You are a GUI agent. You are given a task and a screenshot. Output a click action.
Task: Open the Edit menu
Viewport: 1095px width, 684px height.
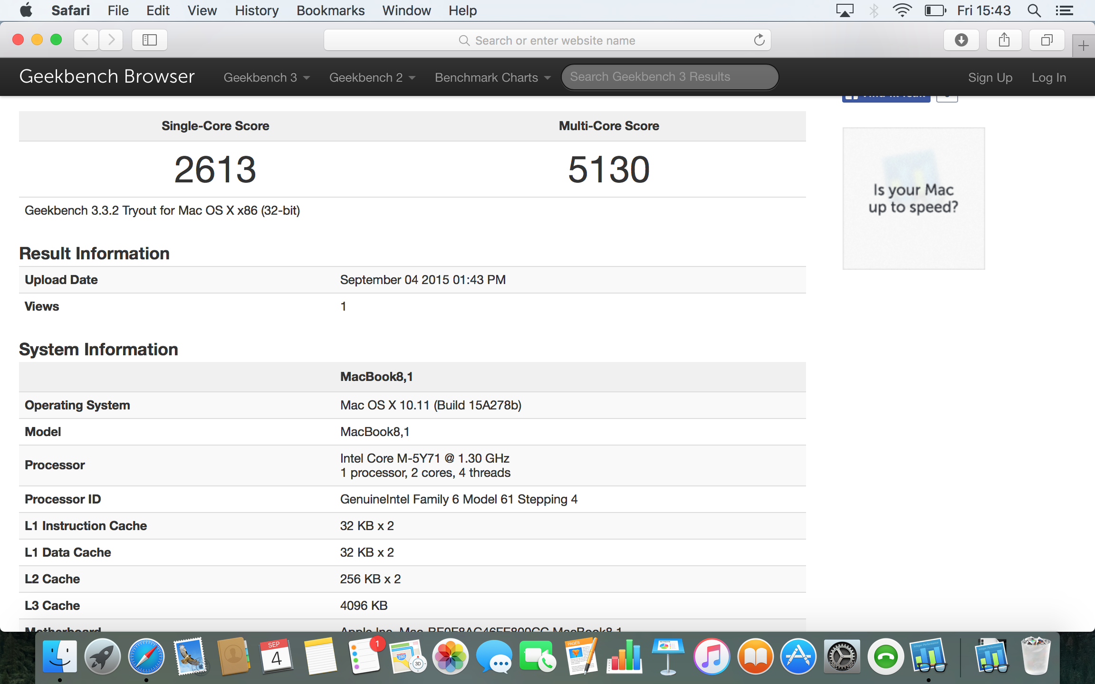(158, 10)
